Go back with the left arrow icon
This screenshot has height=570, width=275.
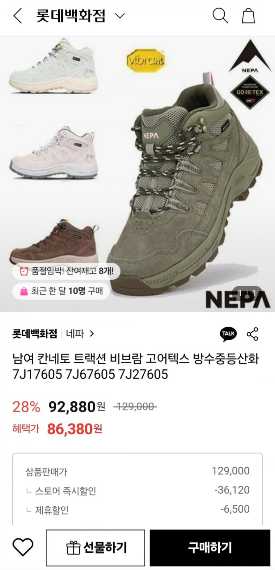[18, 16]
